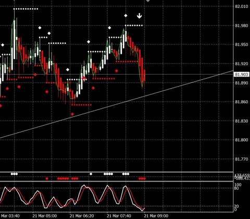Click the 82.010 price axis label
Image resolution: width=250 pixels, height=219 pixels.
(242, 6)
